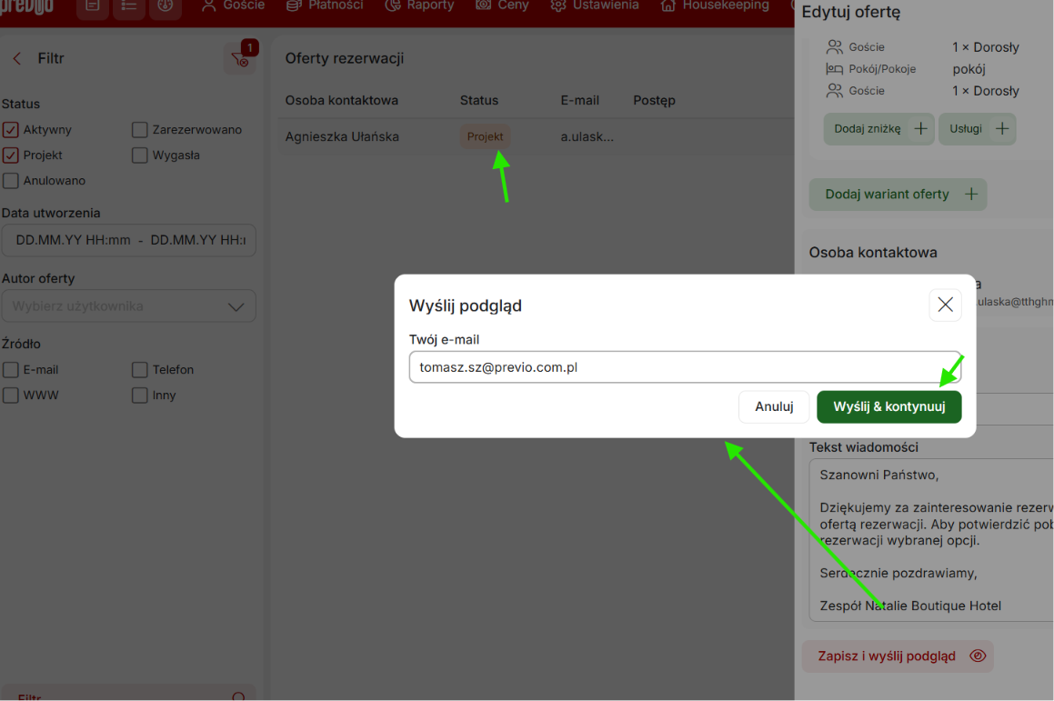This screenshot has height=701, width=1054.
Task: Focus the Twój e-mail input field
Action: pos(685,367)
